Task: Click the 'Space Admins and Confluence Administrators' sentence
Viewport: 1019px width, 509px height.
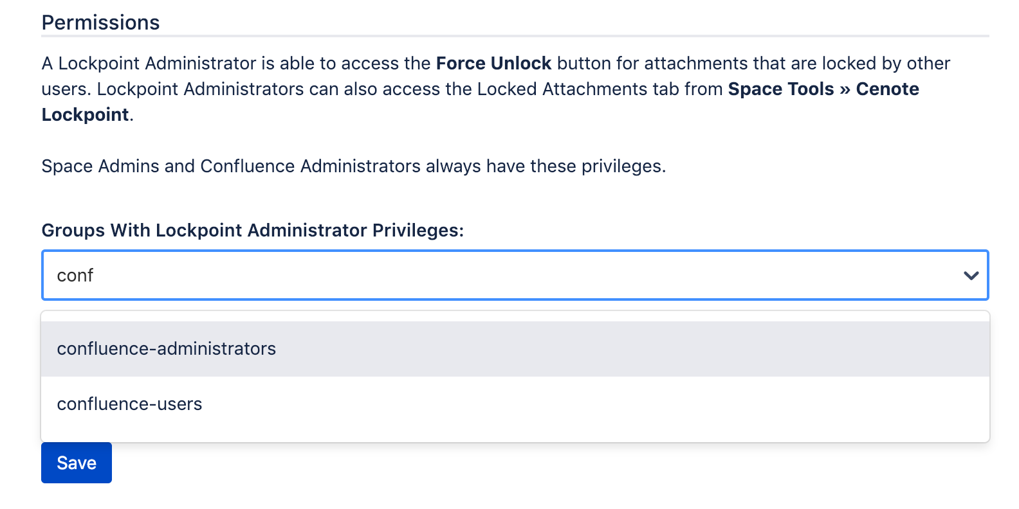Action: point(353,166)
